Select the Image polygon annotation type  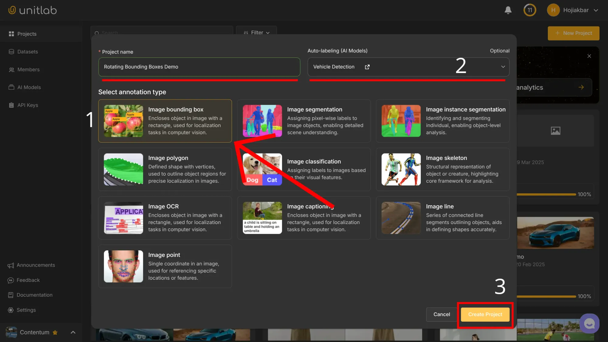tap(165, 169)
